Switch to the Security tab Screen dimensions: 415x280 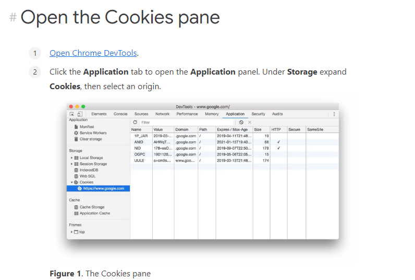pos(258,114)
